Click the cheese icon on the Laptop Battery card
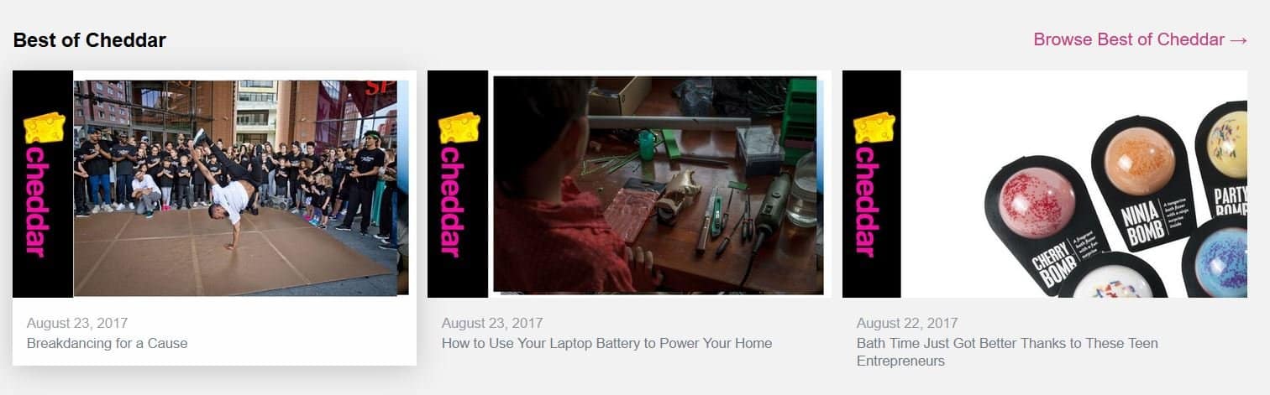This screenshot has height=395, width=1270. (x=459, y=127)
